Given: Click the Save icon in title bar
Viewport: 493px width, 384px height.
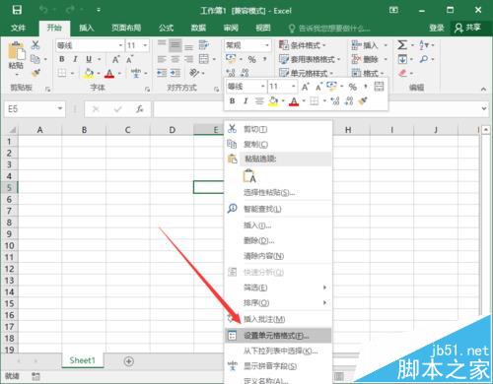Looking at the screenshot, I should [17, 10].
